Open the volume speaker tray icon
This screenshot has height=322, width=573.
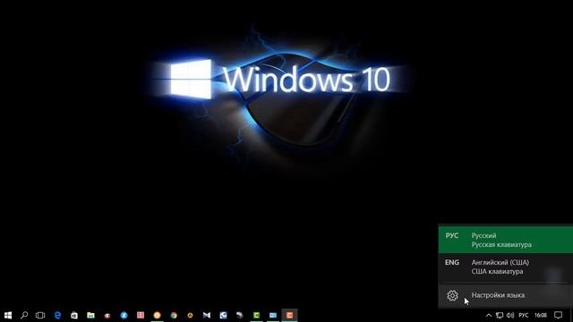click(510, 315)
